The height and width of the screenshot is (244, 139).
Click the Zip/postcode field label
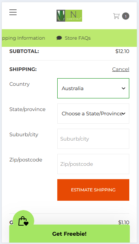26,160
